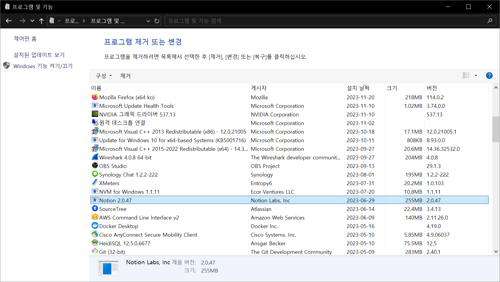
Task: Open the 제어판 홈 link
Action: pos(25,39)
